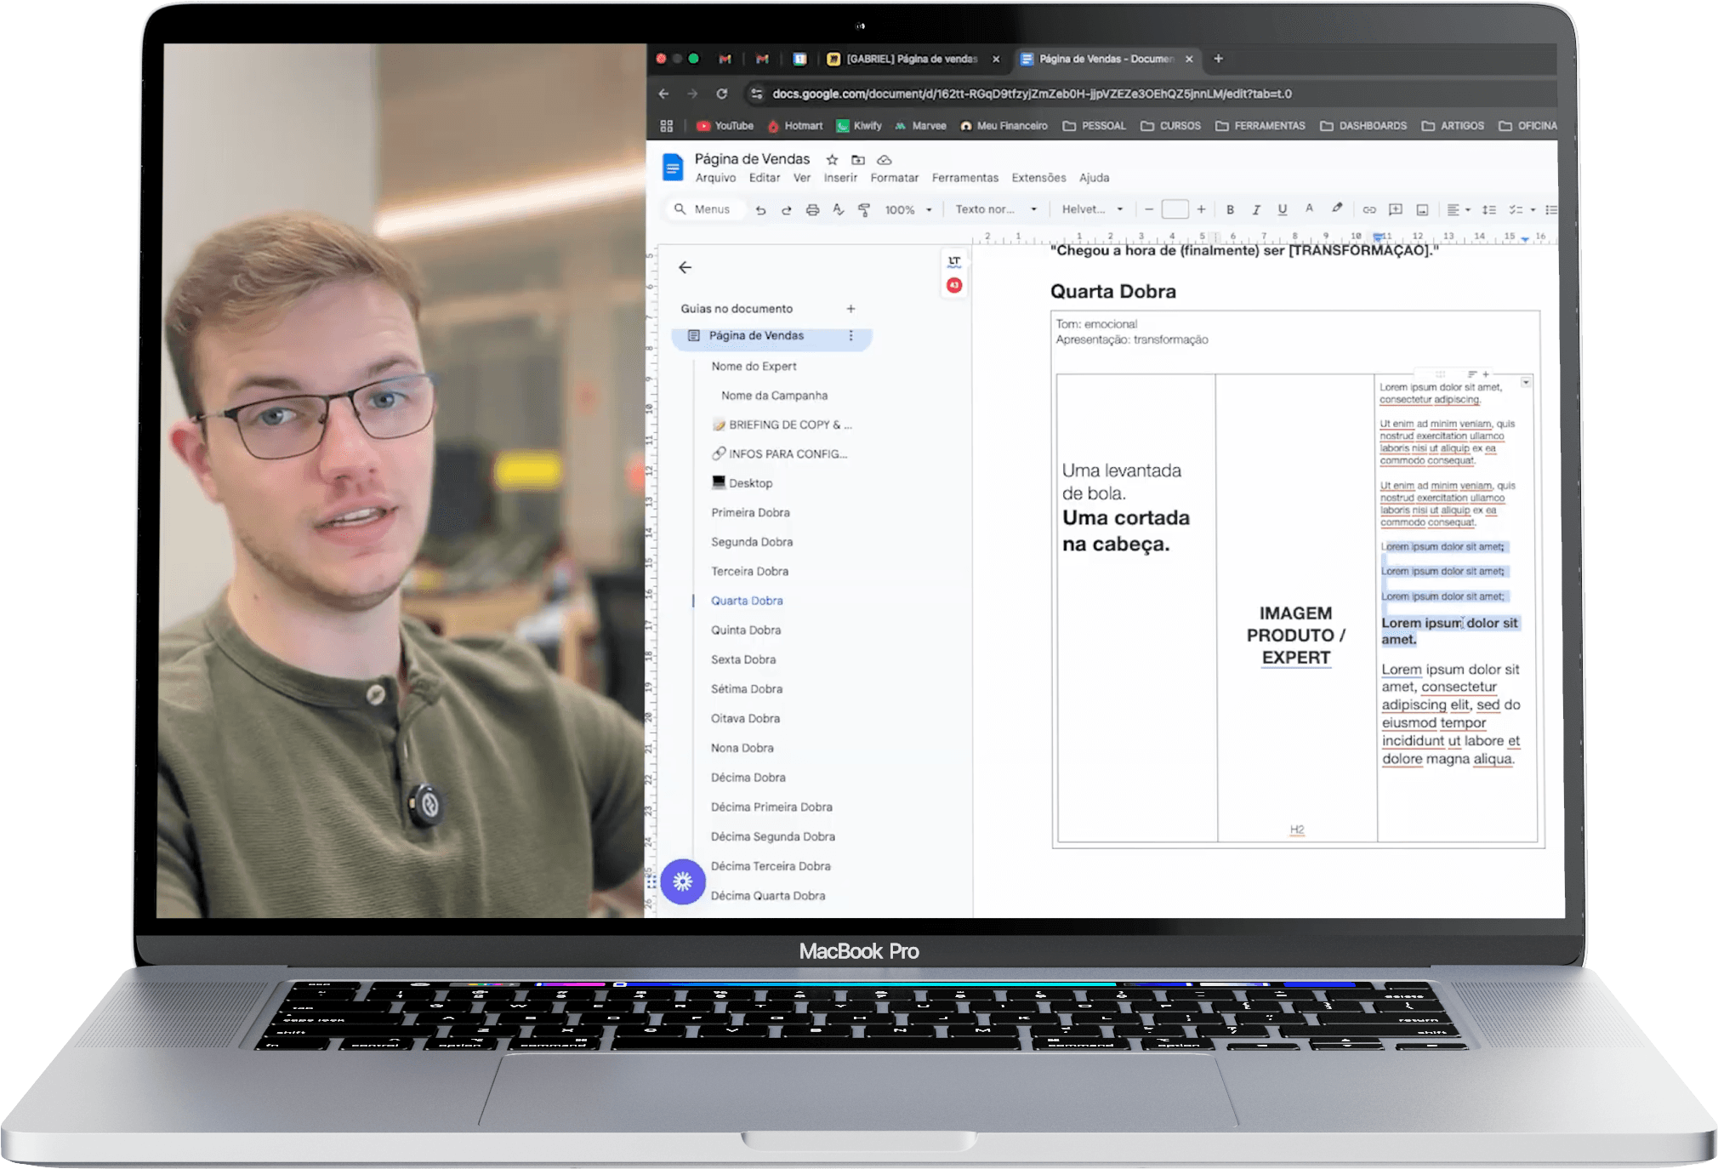Click the font size input field

tap(1175, 209)
